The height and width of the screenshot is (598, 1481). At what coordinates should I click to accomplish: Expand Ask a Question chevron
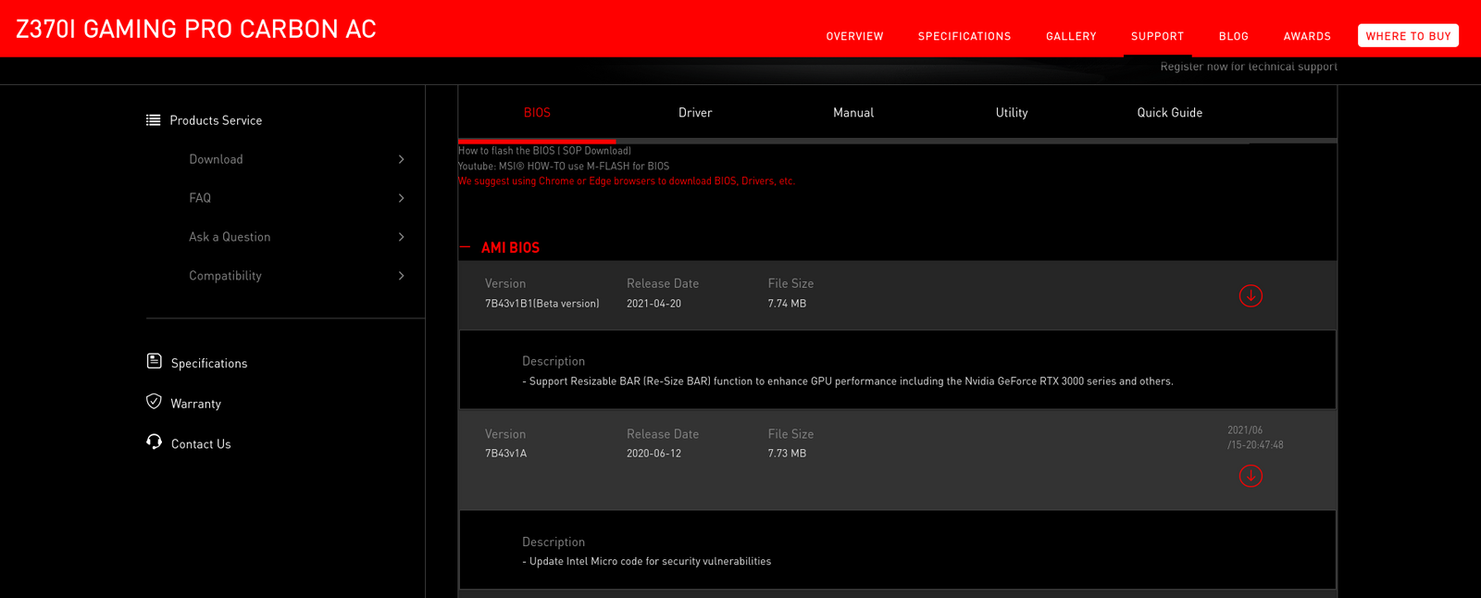pyautogui.click(x=401, y=237)
